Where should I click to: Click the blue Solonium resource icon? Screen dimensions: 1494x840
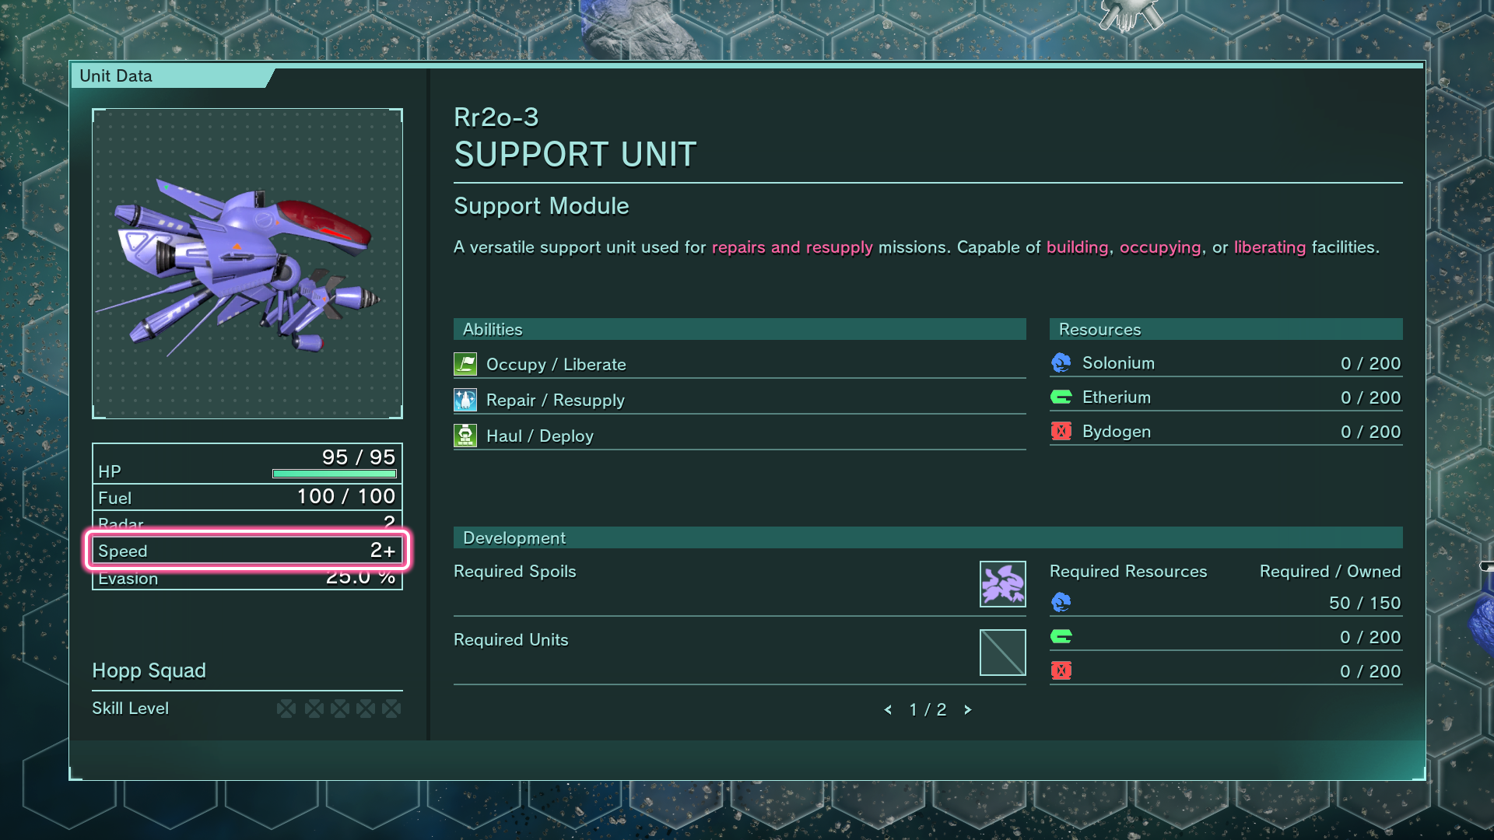pos(1061,363)
